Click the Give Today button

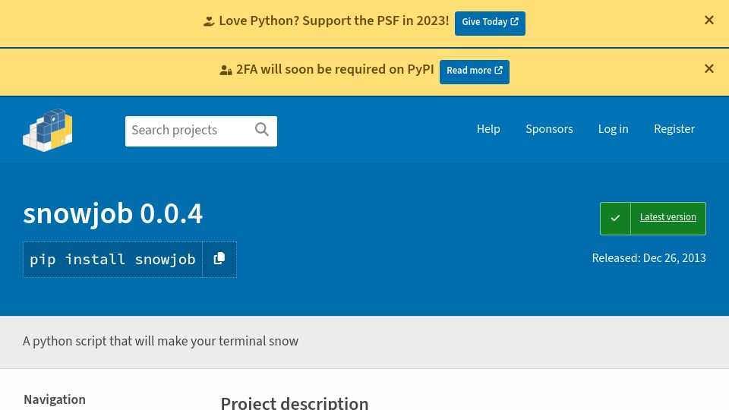pos(490,24)
